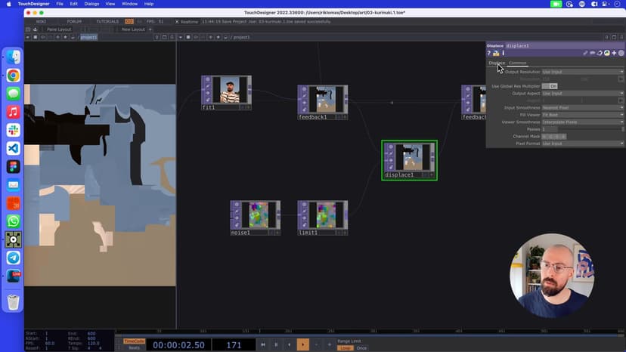Open the Input Smoothness dropdown
Image resolution: width=626 pixels, height=352 pixels.
coord(582,107)
